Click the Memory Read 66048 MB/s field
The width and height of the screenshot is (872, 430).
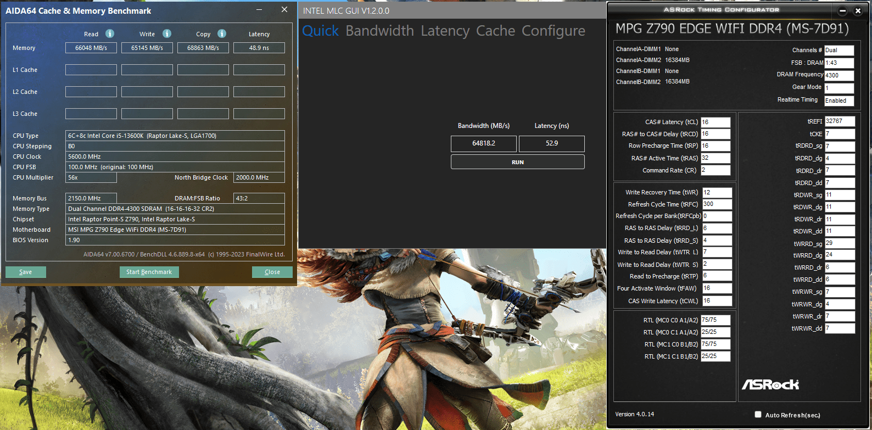click(91, 48)
